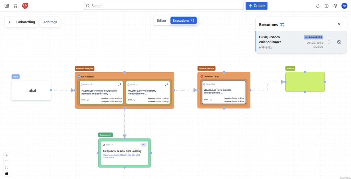Click the zoom out minus control
This screenshot has width=351, height=179.
click(x=7, y=161)
